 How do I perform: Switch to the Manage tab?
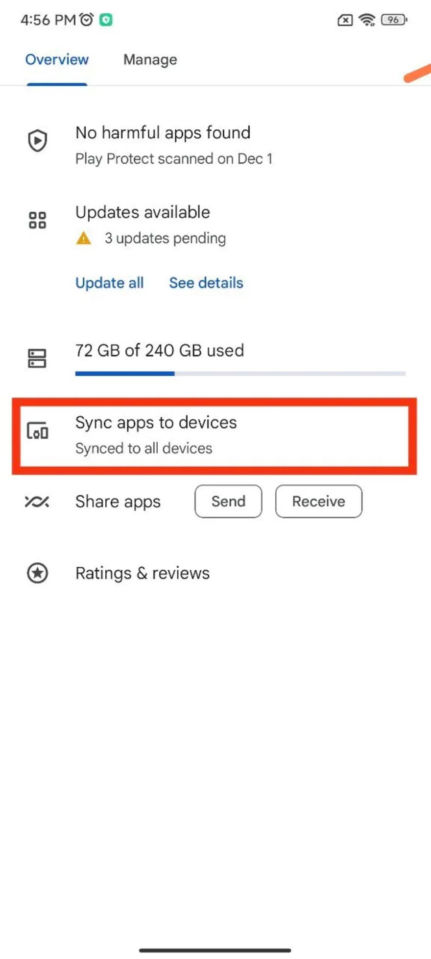click(150, 59)
